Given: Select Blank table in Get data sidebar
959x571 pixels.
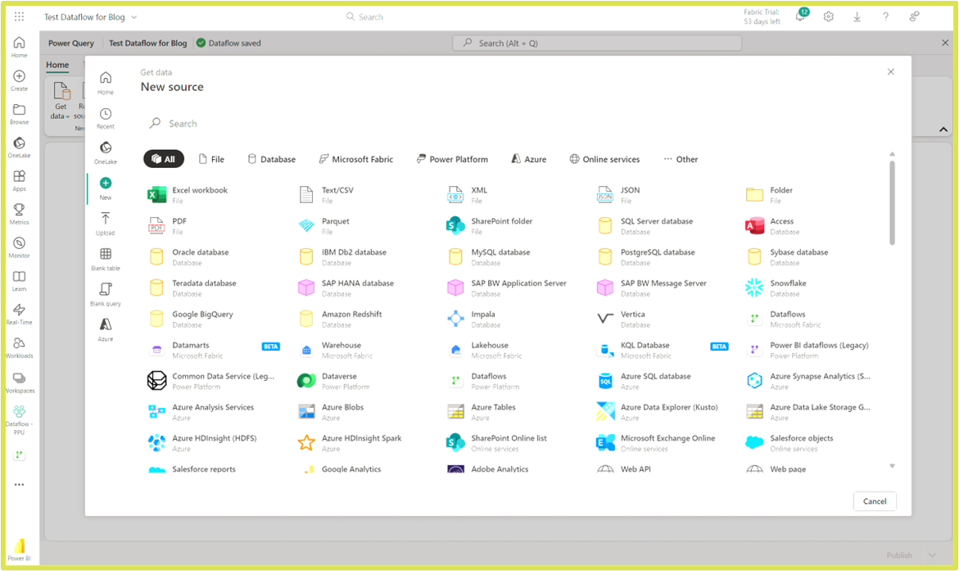Looking at the screenshot, I should coord(105,260).
